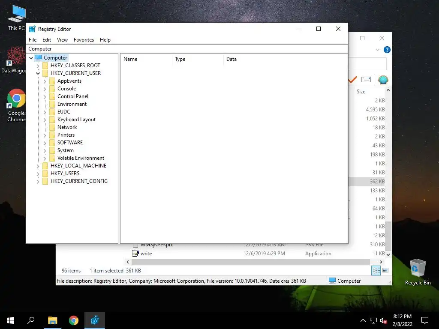The height and width of the screenshot is (329, 439).
Task: Click Explorer vertical scrollbar down arrow
Action: tap(388, 254)
